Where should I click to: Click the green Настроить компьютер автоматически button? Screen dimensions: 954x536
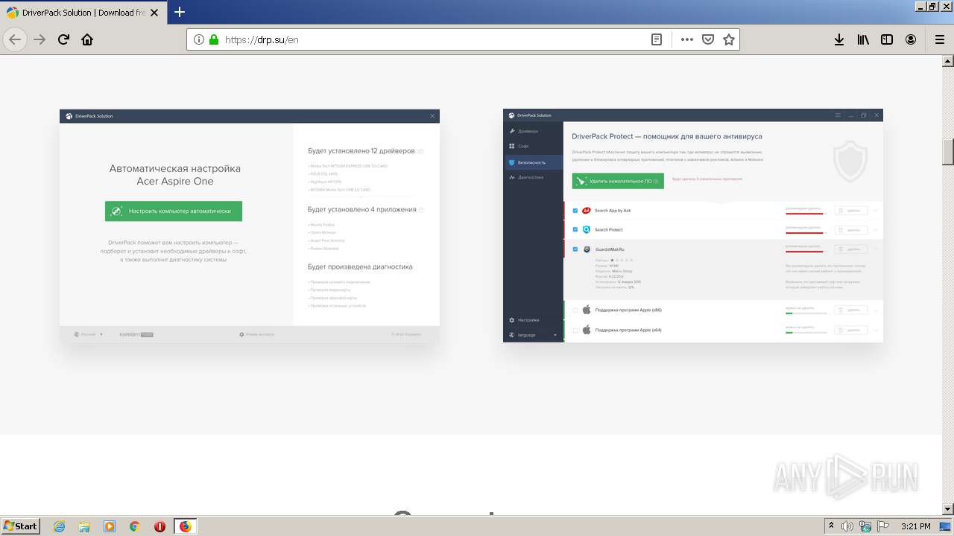click(174, 211)
